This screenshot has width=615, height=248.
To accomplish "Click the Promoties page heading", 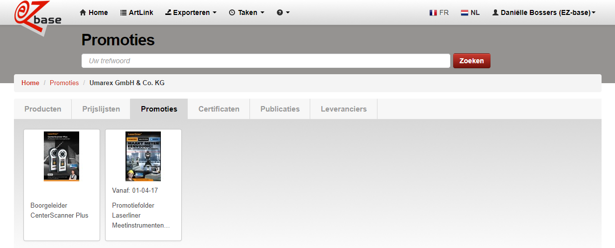I will coord(118,40).
